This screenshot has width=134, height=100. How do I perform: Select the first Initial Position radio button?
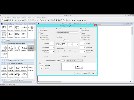(x=59, y=51)
